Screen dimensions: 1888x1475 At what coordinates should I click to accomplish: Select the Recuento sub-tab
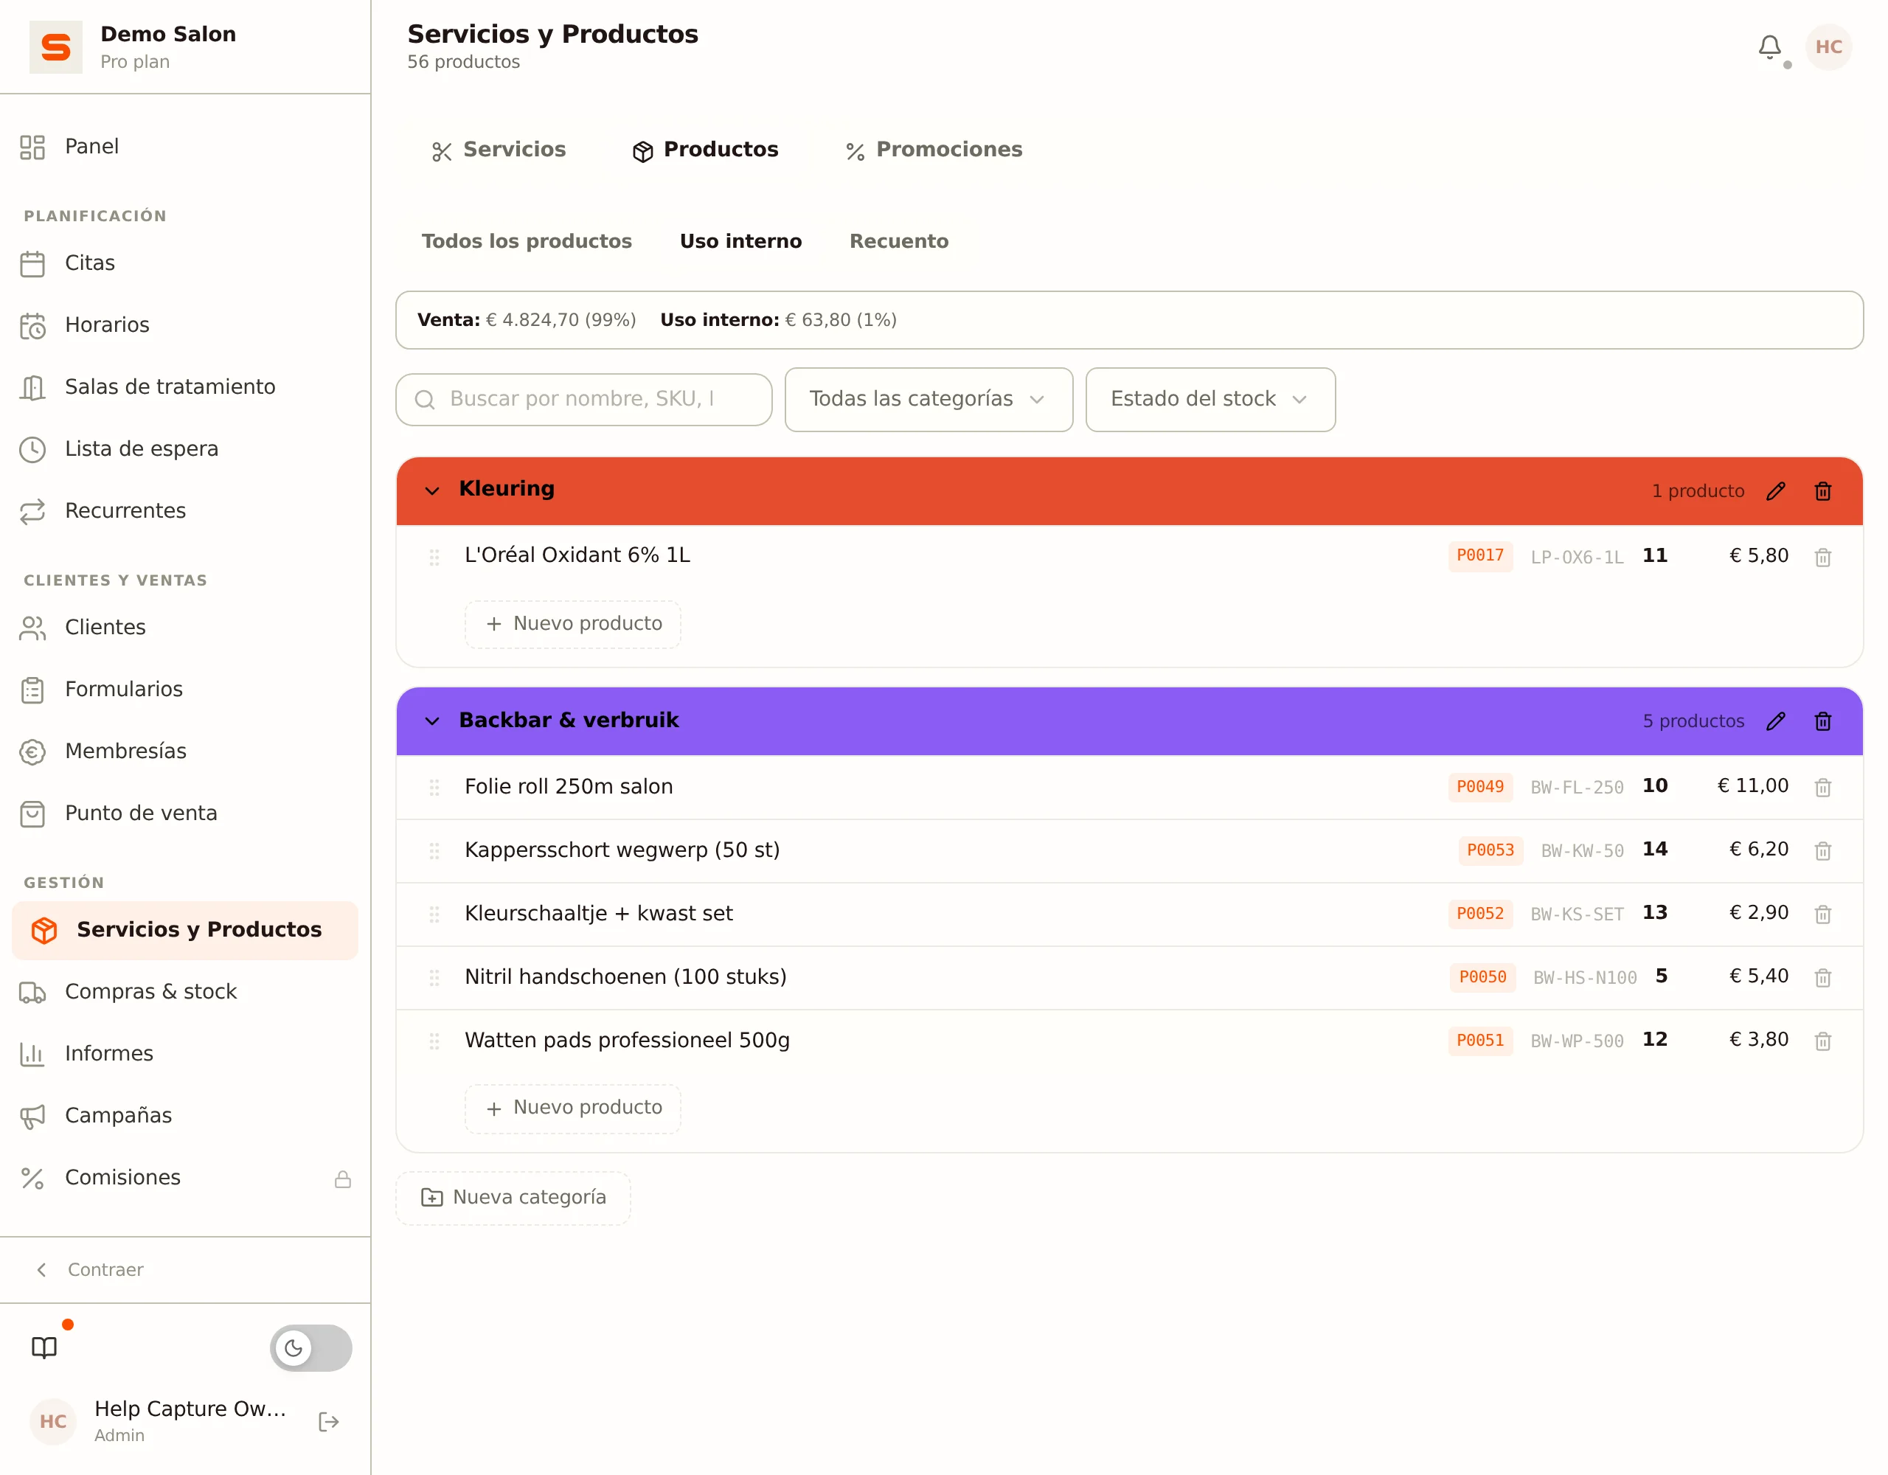pyautogui.click(x=898, y=241)
